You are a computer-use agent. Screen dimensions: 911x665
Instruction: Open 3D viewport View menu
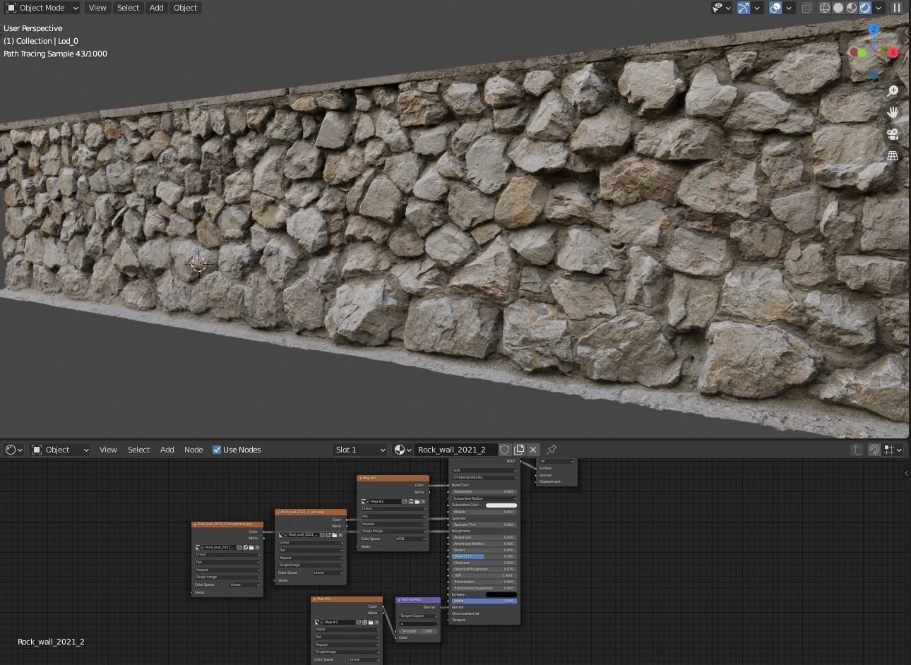coord(97,8)
